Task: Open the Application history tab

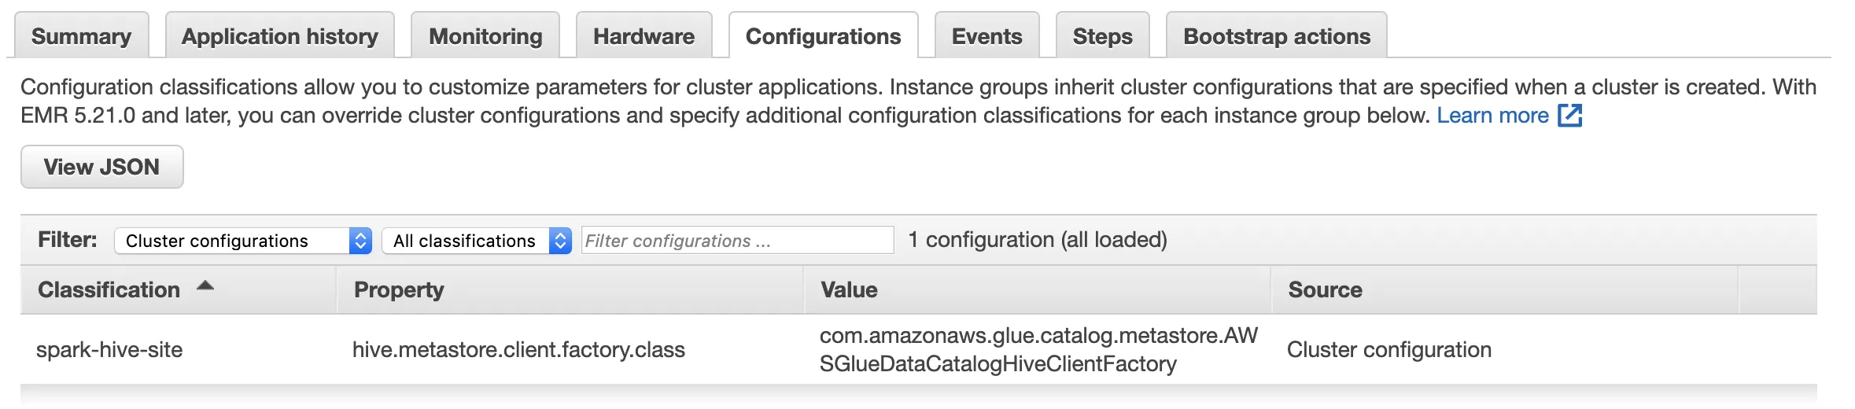Action: click(279, 36)
